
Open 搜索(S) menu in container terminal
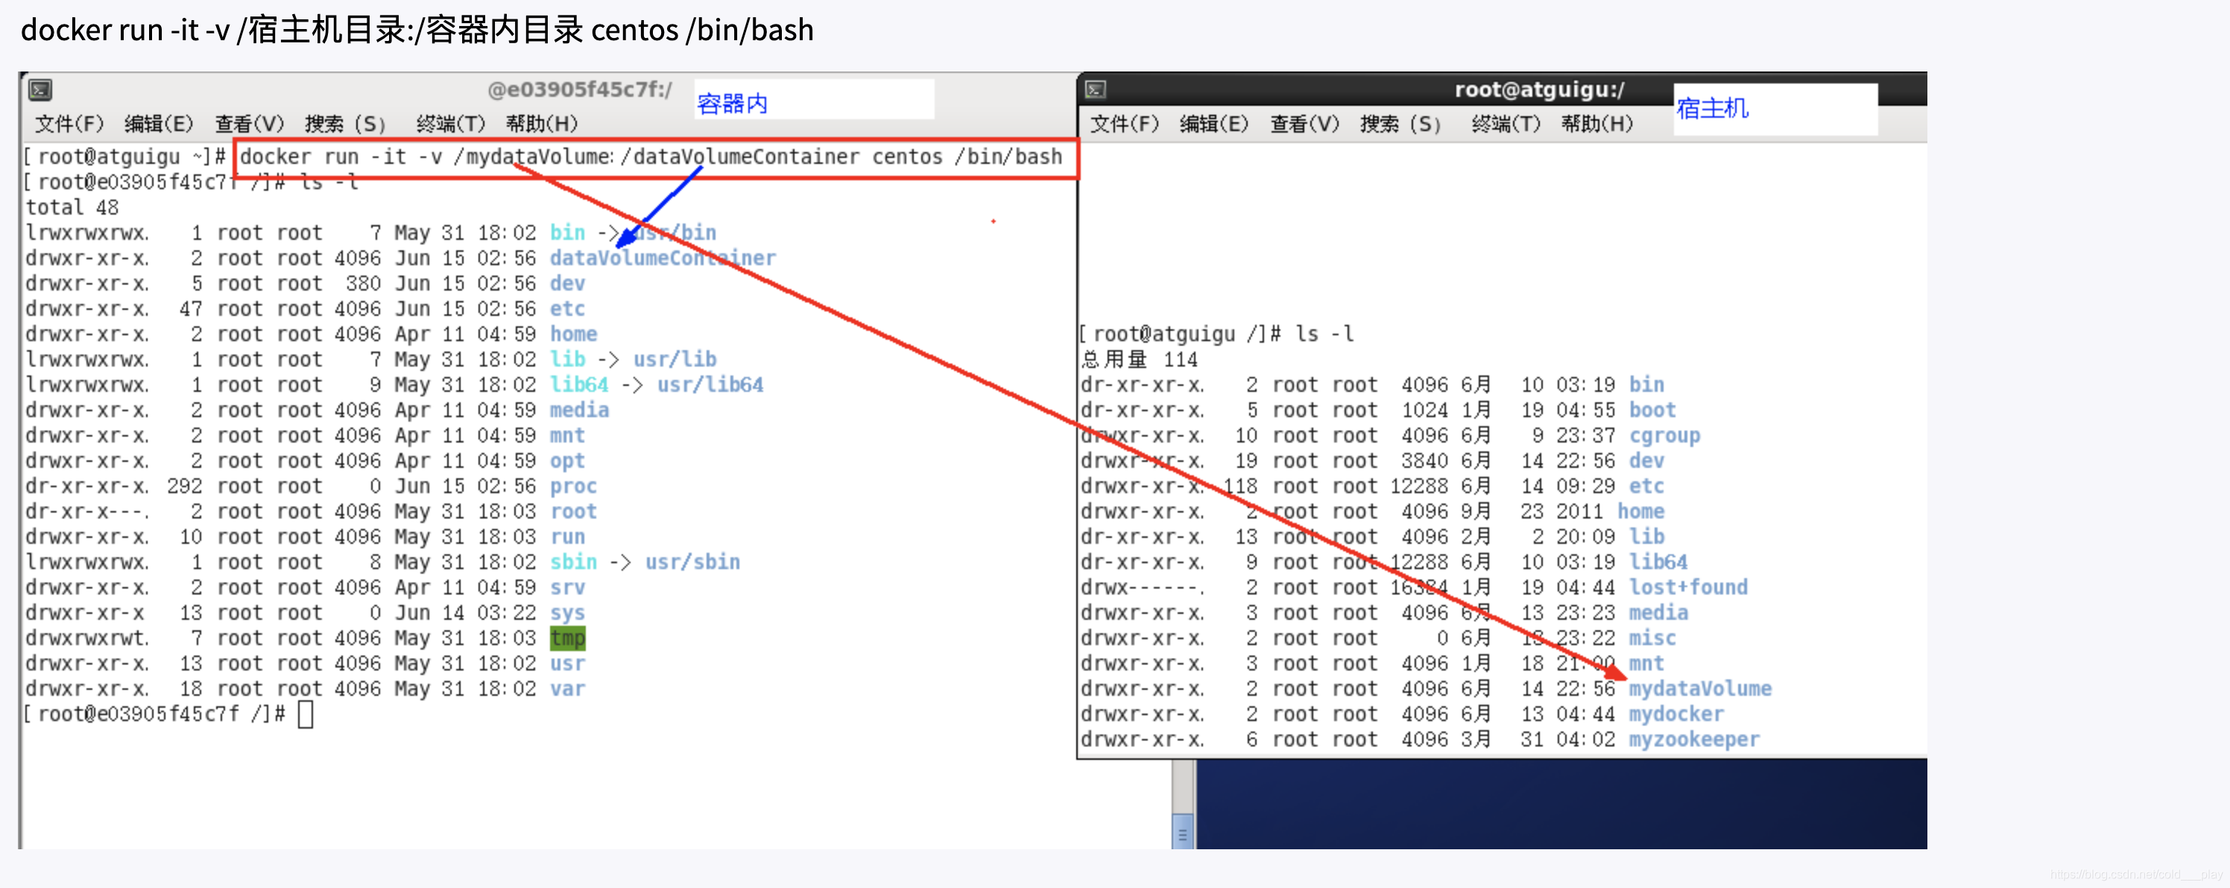tap(345, 124)
